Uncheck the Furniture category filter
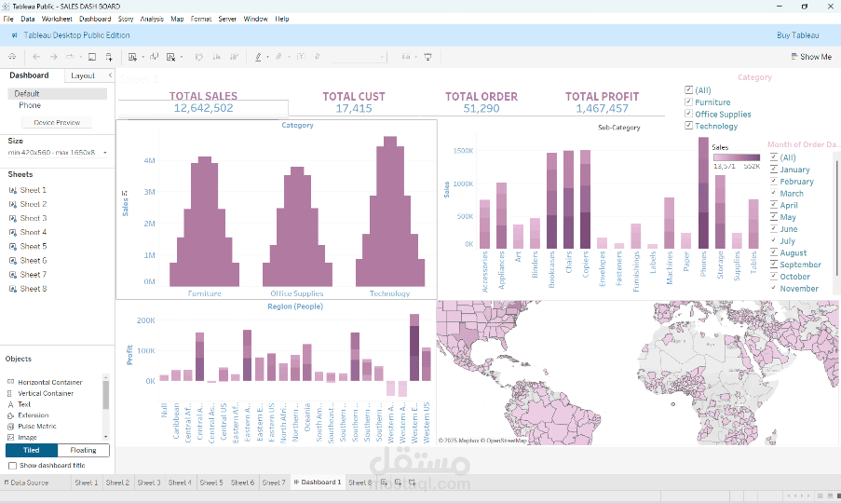Viewport: 841px width, 503px height. 688,102
